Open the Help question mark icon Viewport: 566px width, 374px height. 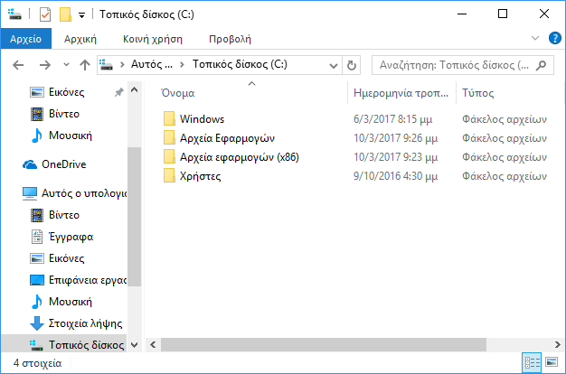(x=555, y=38)
